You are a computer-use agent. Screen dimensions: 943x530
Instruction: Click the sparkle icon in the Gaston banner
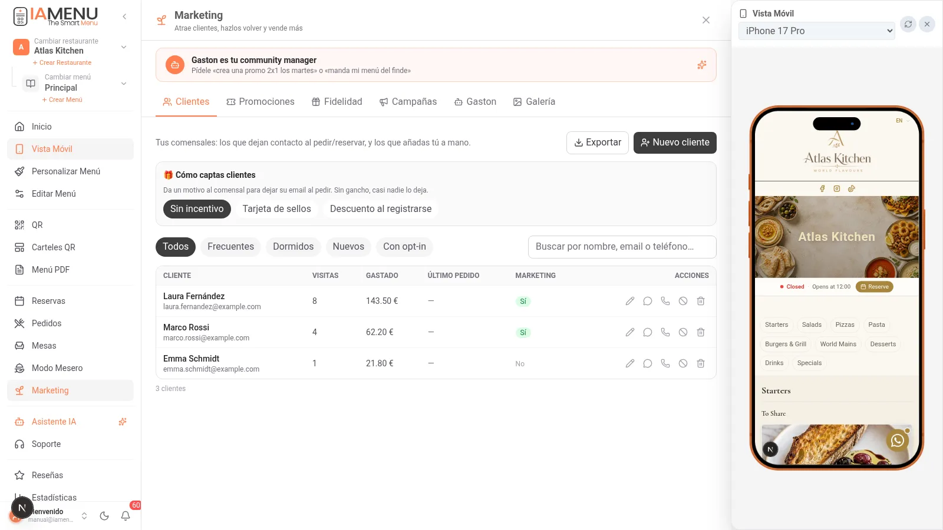click(701, 65)
